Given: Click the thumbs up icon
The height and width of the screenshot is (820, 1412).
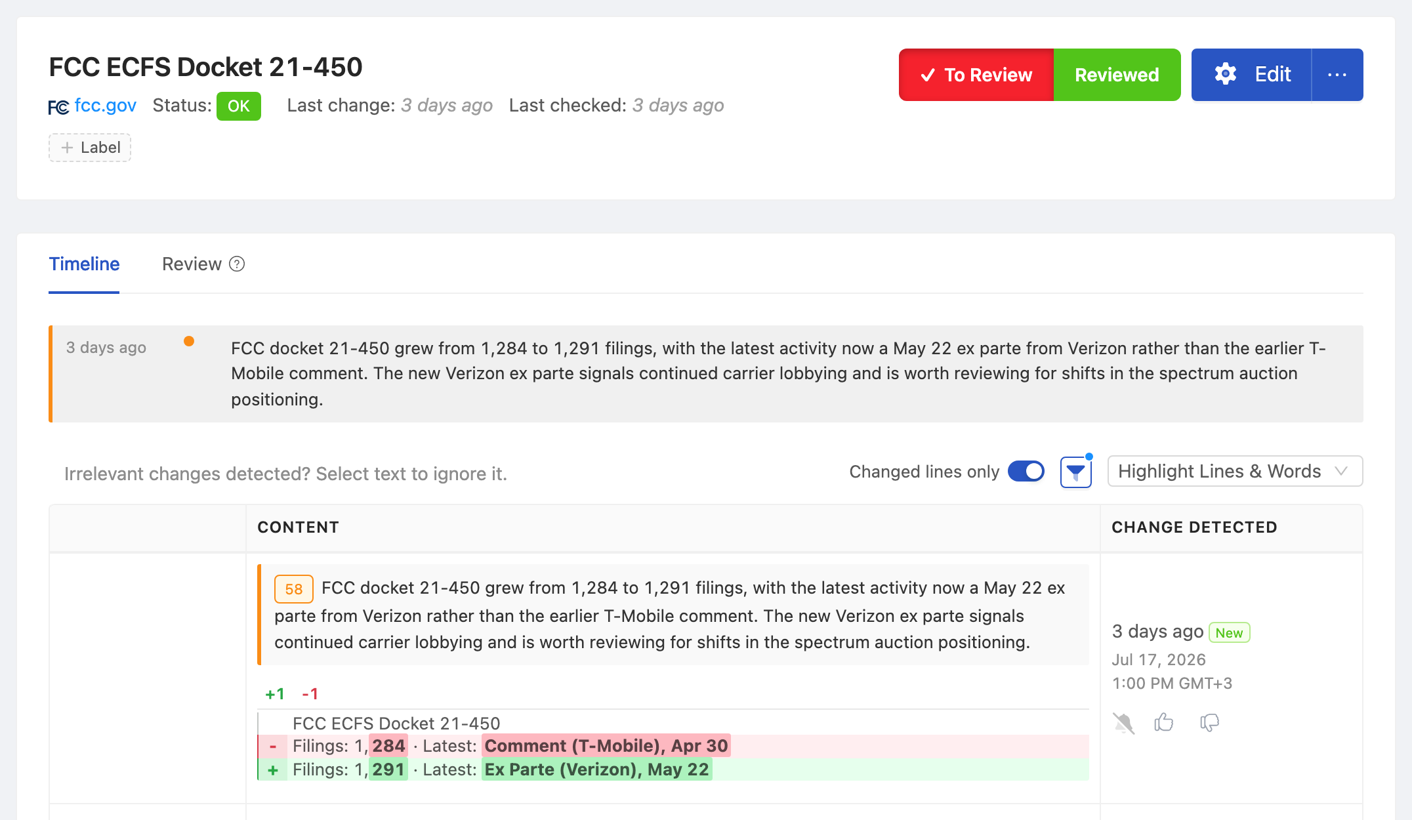Looking at the screenshot, I should (x=1164, y=722).
